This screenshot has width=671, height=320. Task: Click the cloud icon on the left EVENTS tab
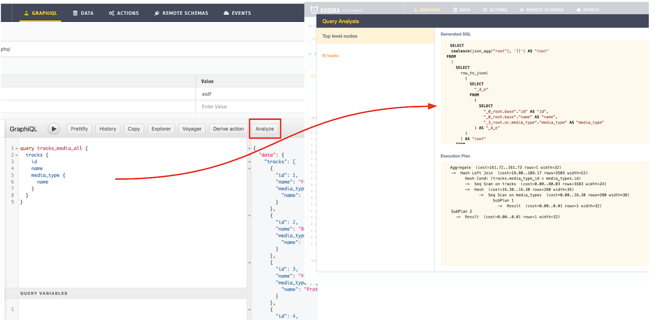(226, 13)
